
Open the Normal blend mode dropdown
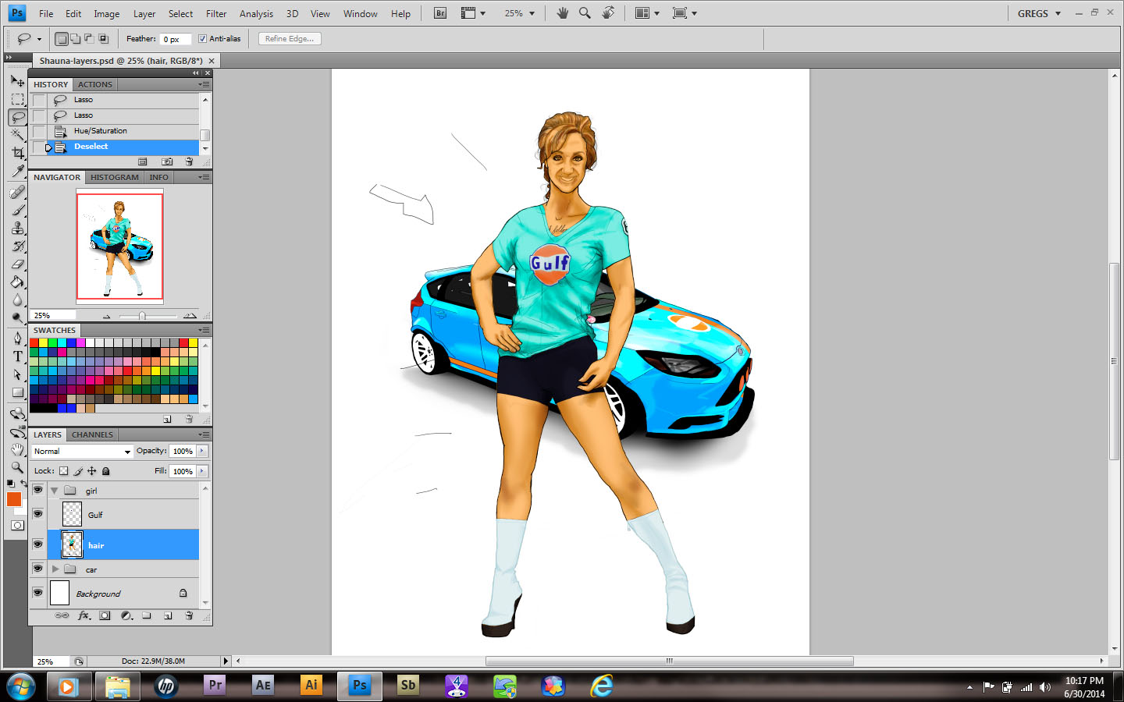pos(82,452)
